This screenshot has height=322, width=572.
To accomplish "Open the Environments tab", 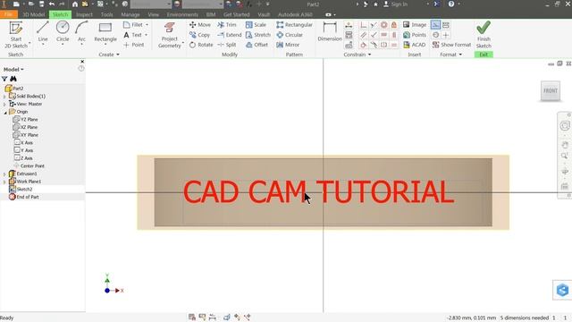I will (x=182, y=14).
